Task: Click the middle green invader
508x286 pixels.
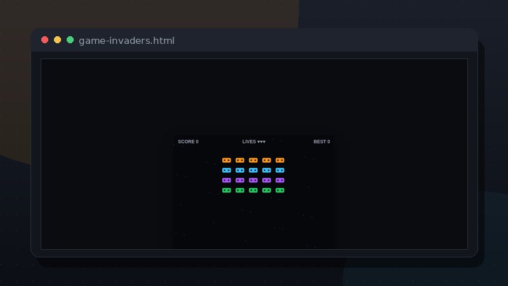Action: coord(253,190)
